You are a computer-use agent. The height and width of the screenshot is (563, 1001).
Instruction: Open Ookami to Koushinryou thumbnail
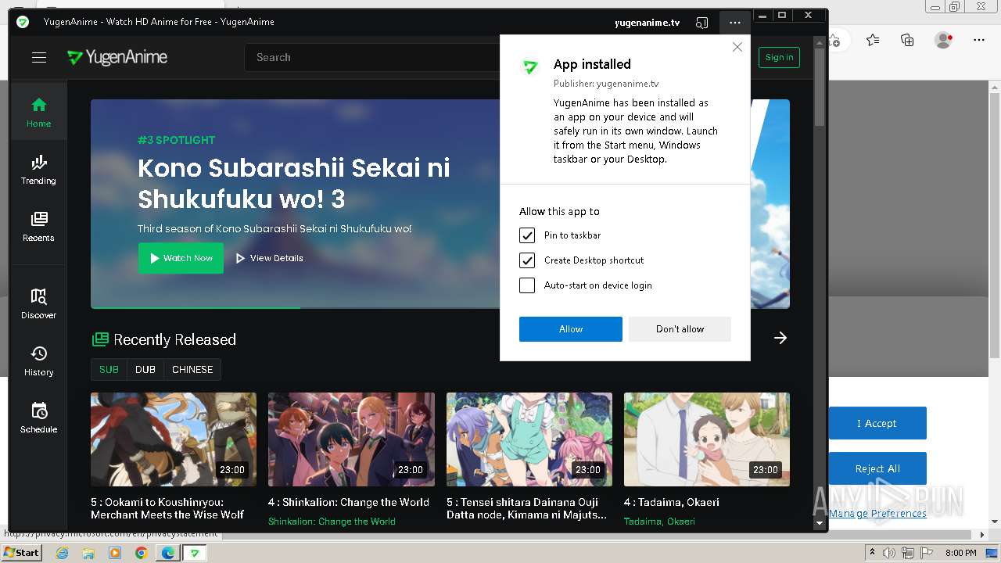(x=174, y=439)
